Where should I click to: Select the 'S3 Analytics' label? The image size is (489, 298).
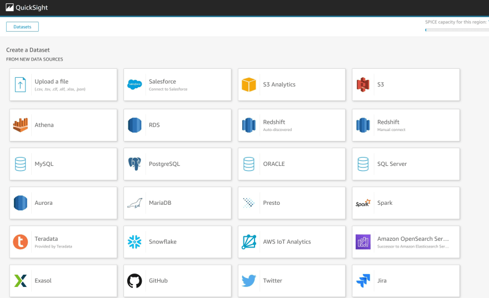(279, 84)
